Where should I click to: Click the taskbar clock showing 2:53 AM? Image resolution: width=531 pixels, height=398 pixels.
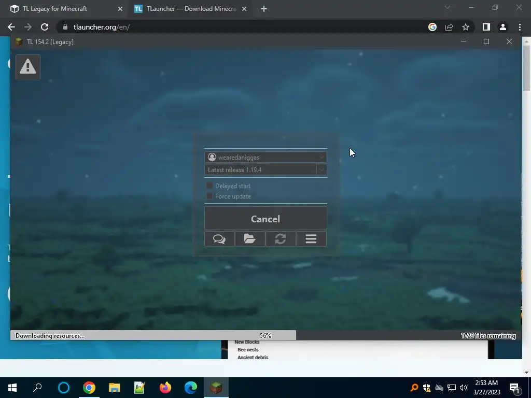pos(486,388)
